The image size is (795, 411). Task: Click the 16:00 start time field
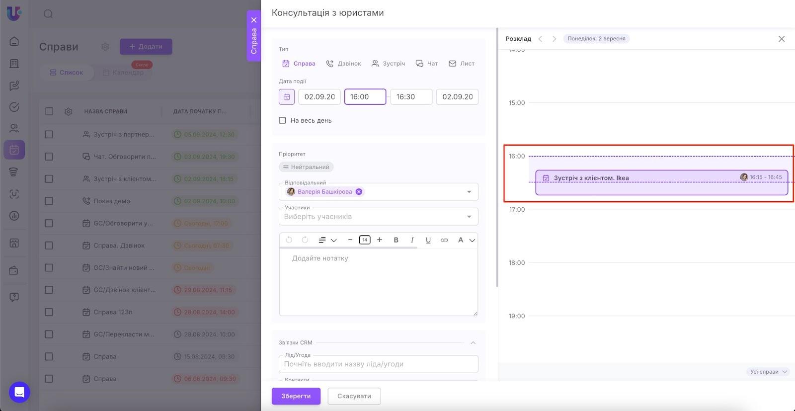[x=365, y=97]
